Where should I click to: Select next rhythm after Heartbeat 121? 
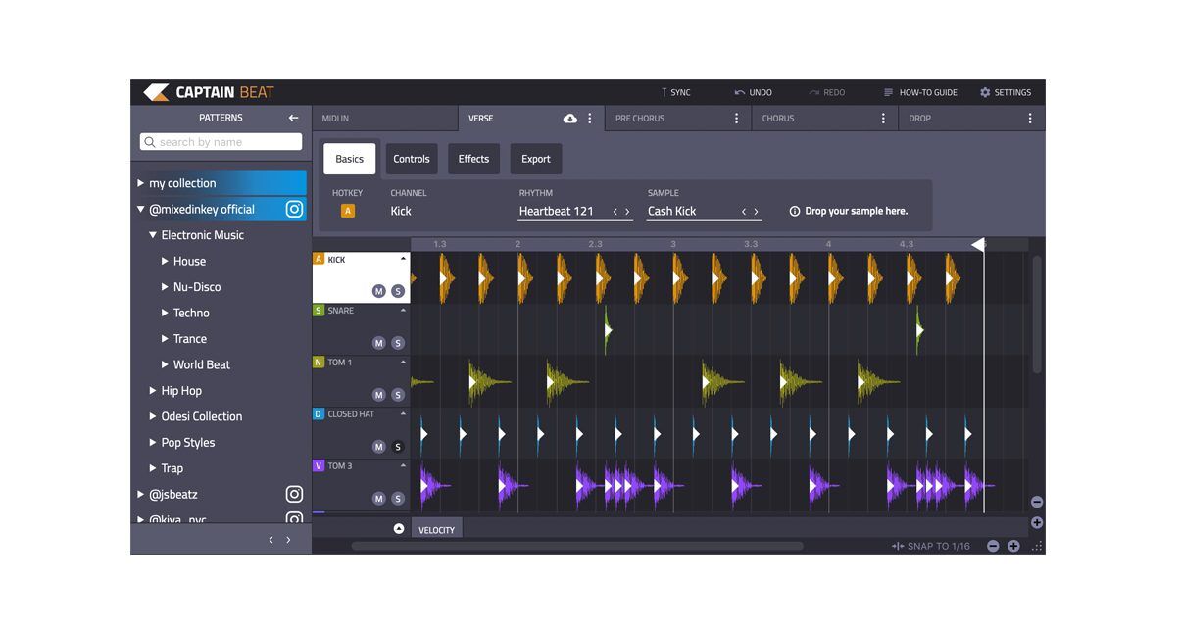coord(627,212)
